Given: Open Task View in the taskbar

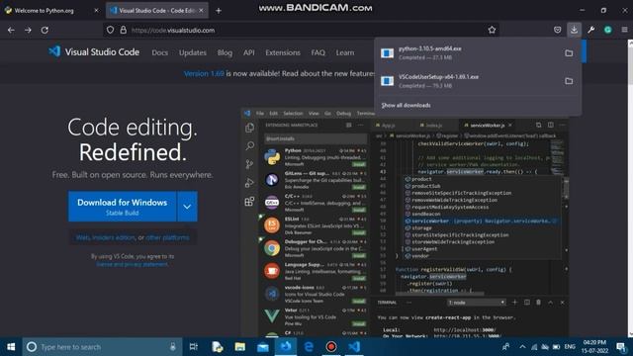Looking at the screenshot, I should click(x=194, y=347).
